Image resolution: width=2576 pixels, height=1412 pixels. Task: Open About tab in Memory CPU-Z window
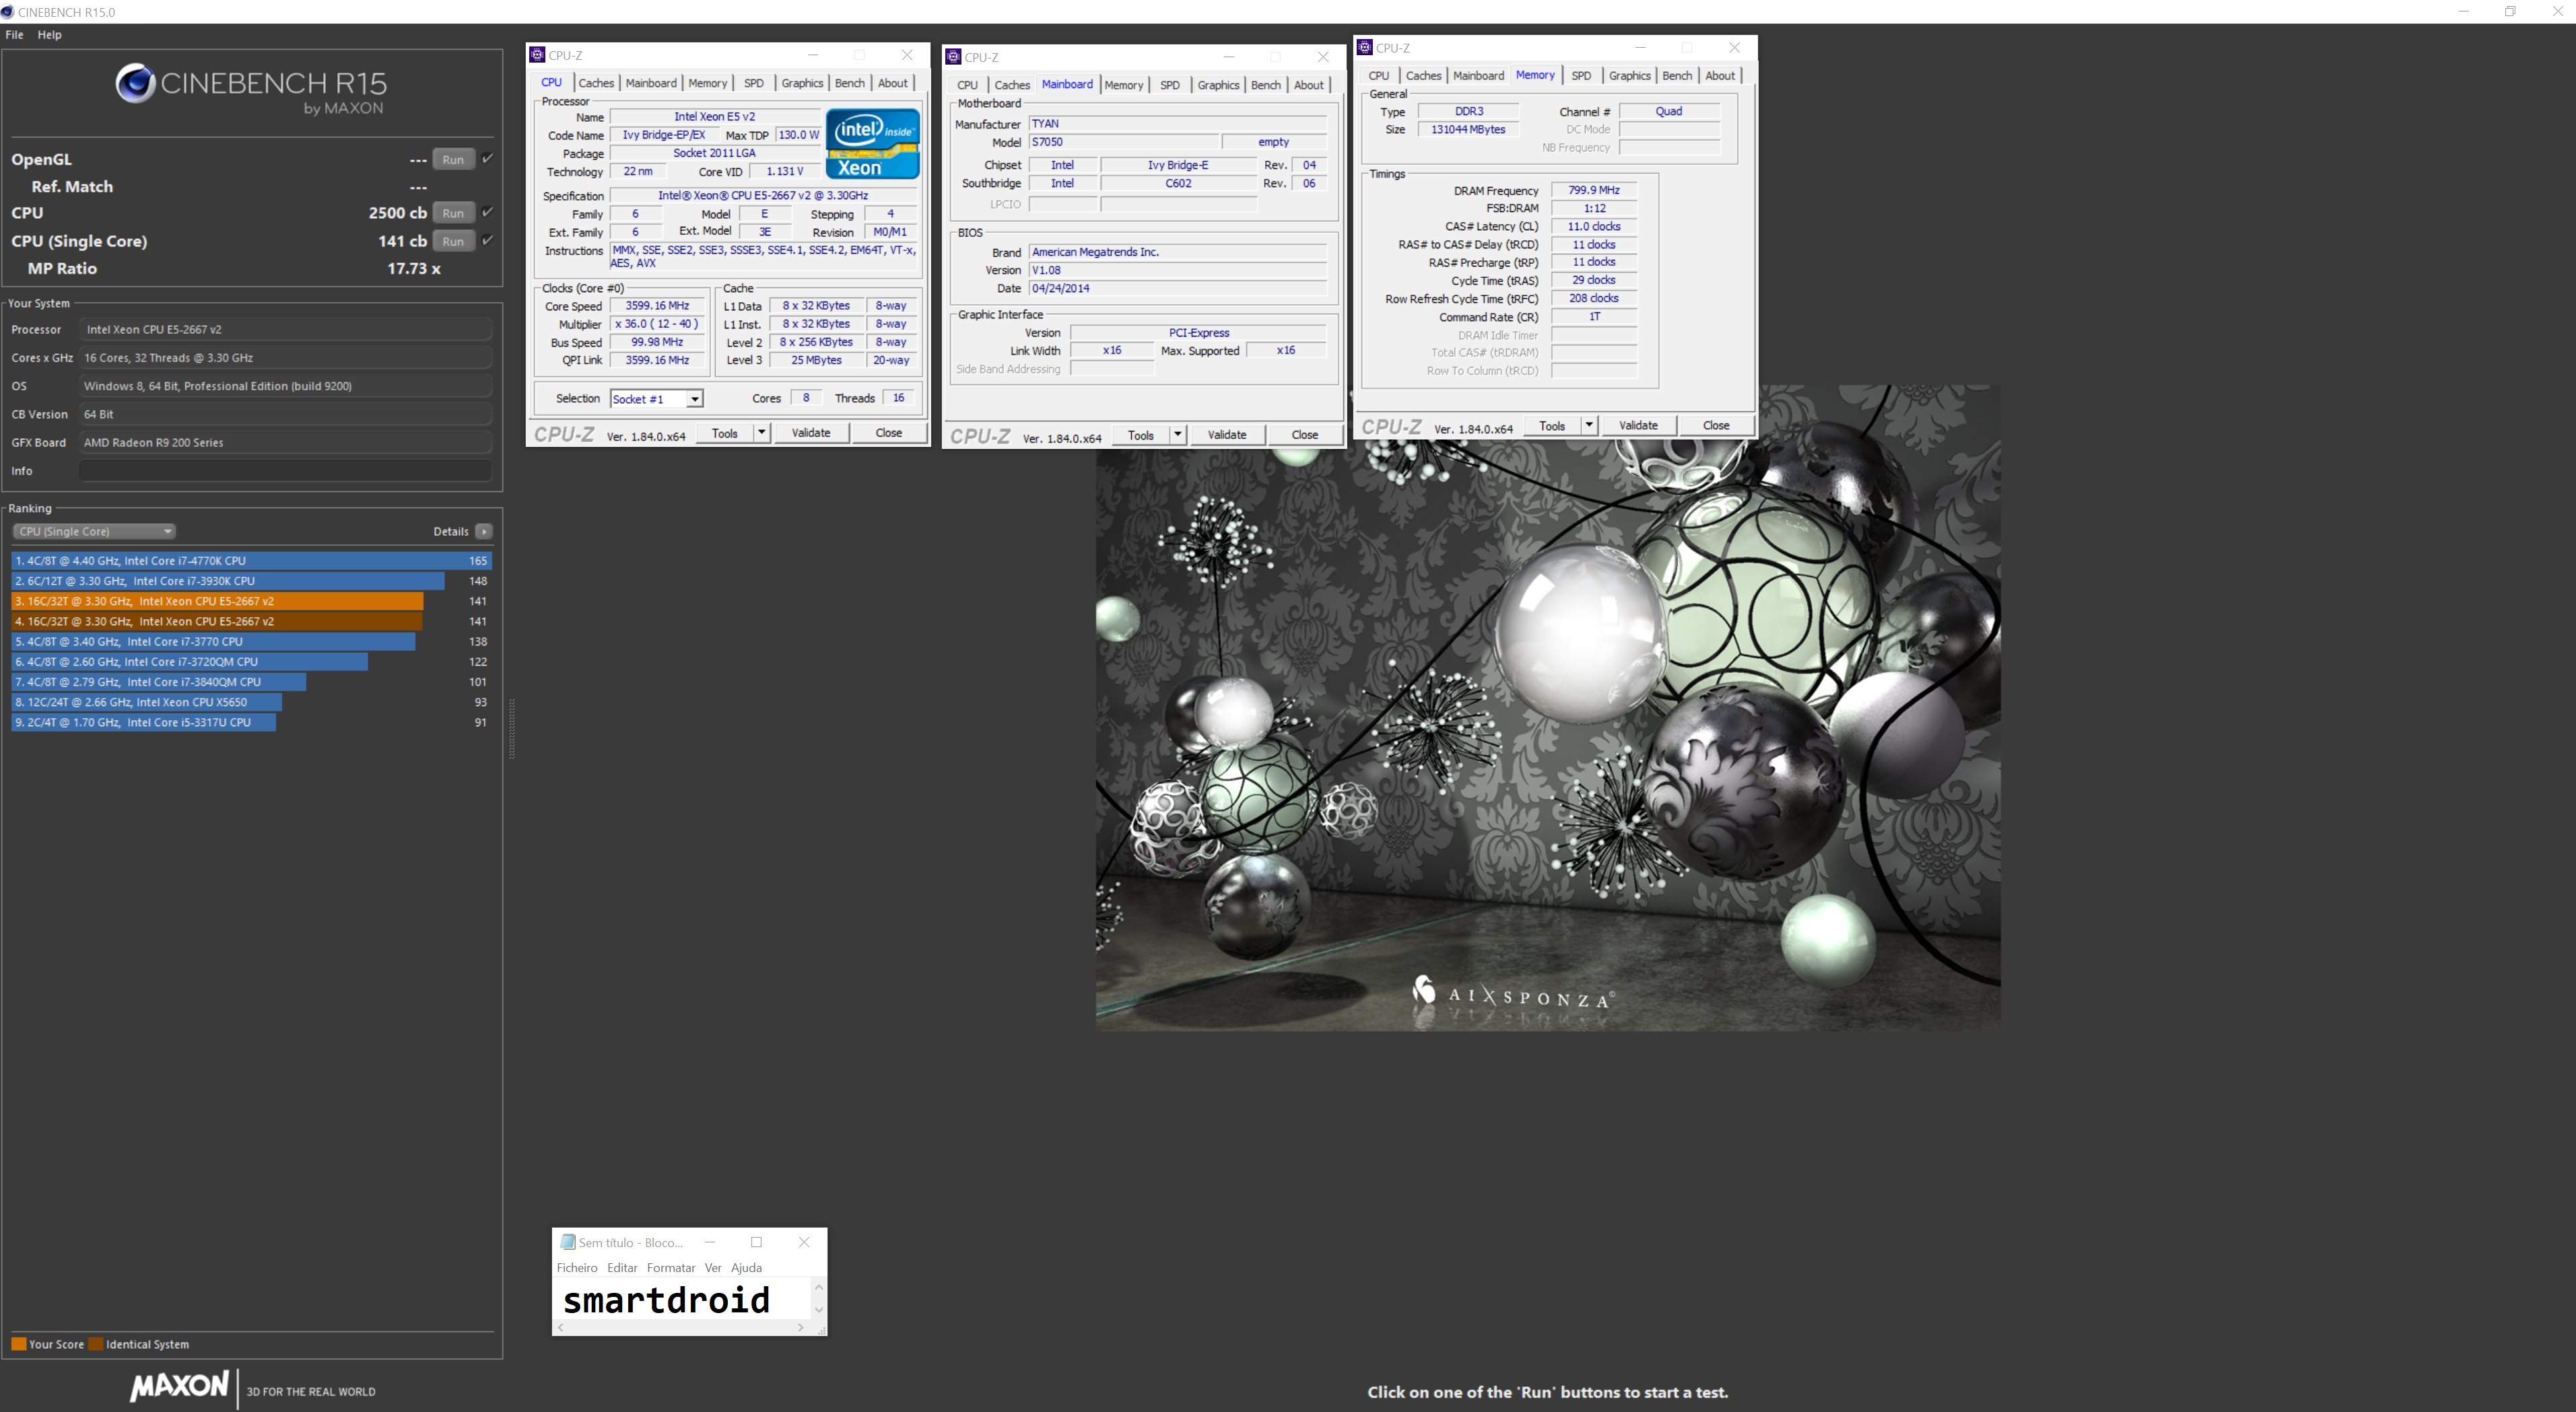click(1720, 76)
